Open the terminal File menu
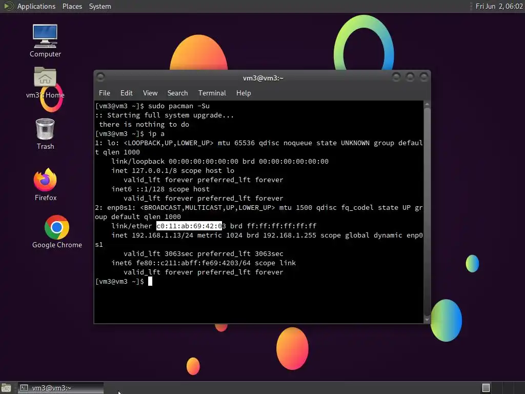 pos(105,93)
